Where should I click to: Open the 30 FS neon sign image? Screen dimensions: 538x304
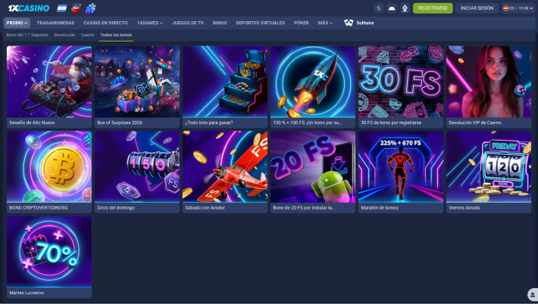[x=401, y=82]
